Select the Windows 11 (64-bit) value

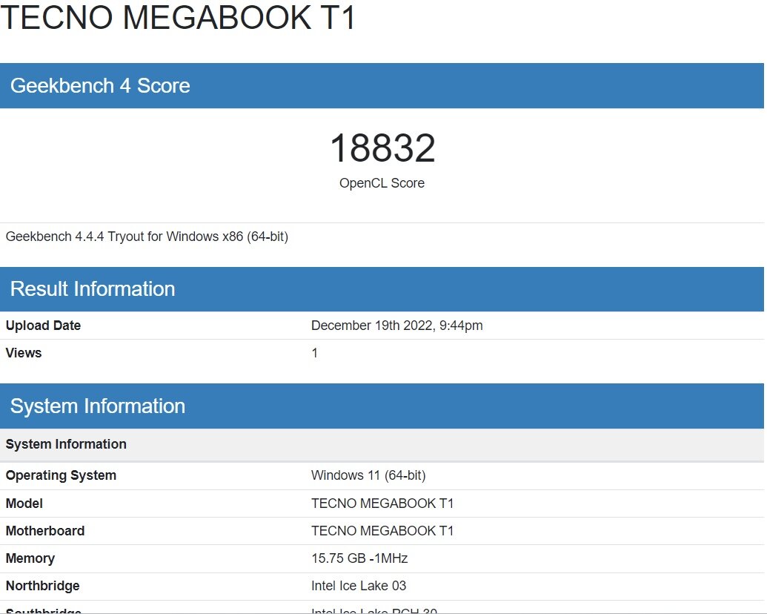click(368, 475)
